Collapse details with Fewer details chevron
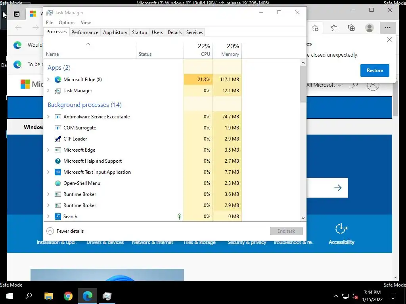 tap(50, 231)
